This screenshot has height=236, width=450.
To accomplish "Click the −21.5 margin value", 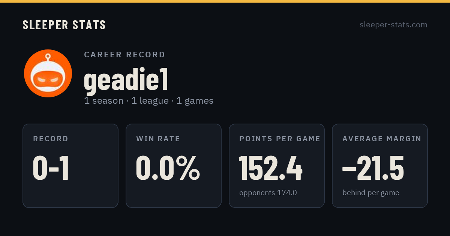I will point(373,168).
